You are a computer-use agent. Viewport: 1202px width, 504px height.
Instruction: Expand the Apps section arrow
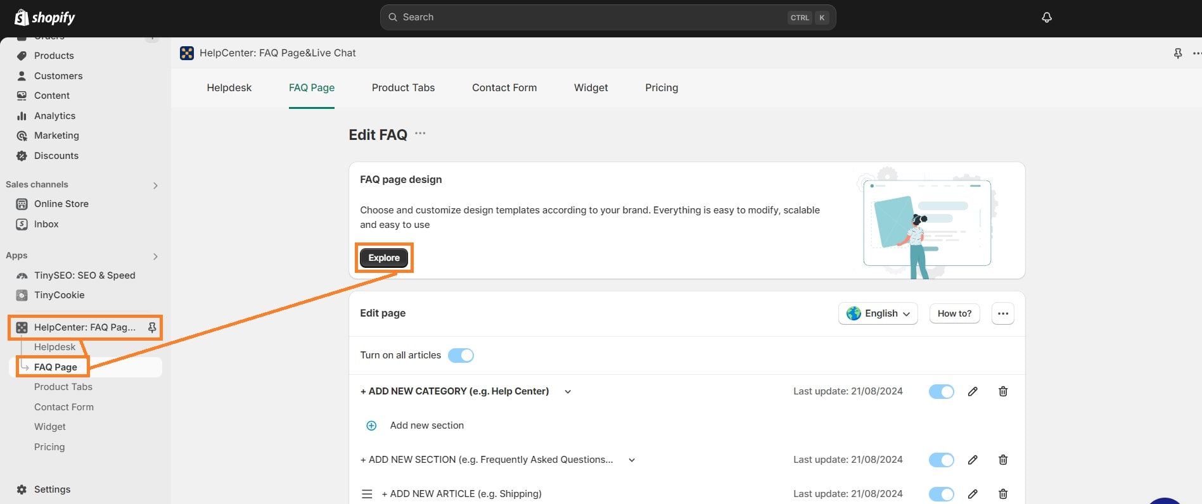[155, 256]
